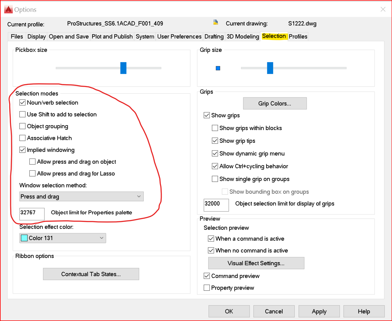Switch to the Drafting tab
The image size is (392, 321).
(214, 36)
